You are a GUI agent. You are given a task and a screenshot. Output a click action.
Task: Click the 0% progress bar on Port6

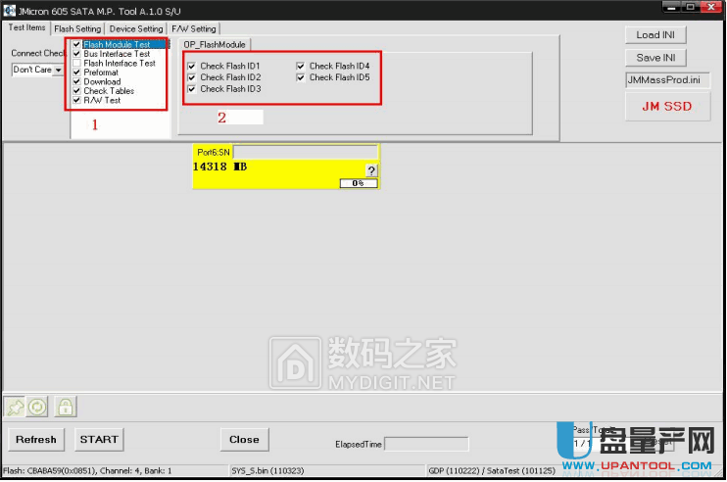click(x=359, y=183)
